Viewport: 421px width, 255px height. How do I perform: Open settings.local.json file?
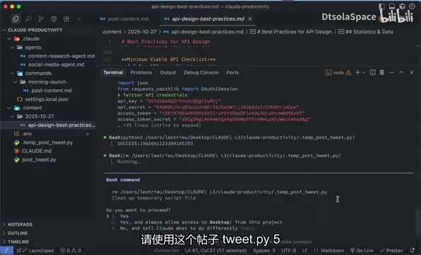47,99
